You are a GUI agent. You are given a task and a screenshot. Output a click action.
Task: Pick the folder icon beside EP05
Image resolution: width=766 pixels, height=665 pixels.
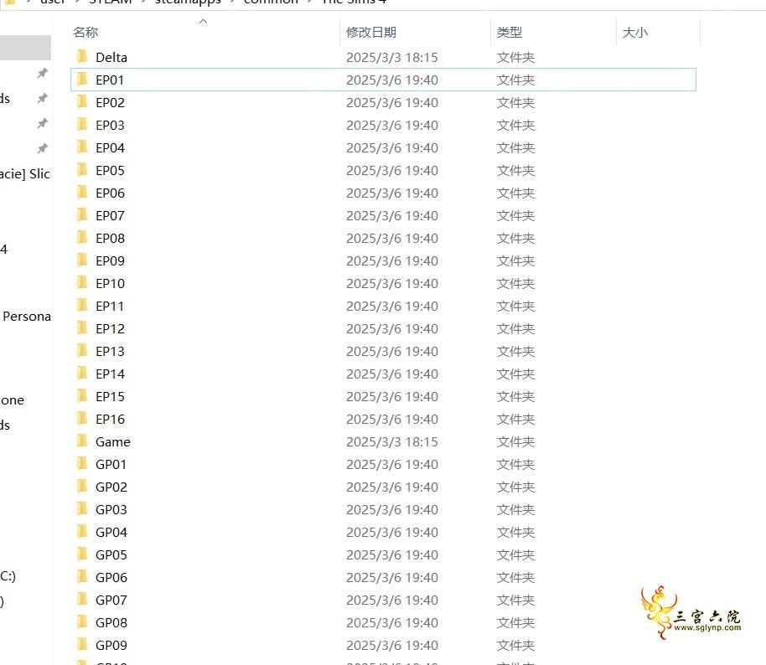82,170
